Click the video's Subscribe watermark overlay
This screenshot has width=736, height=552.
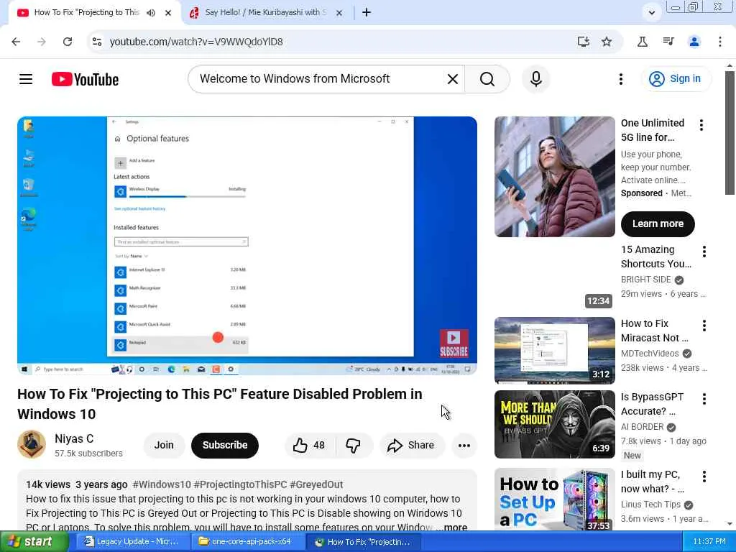454,344
